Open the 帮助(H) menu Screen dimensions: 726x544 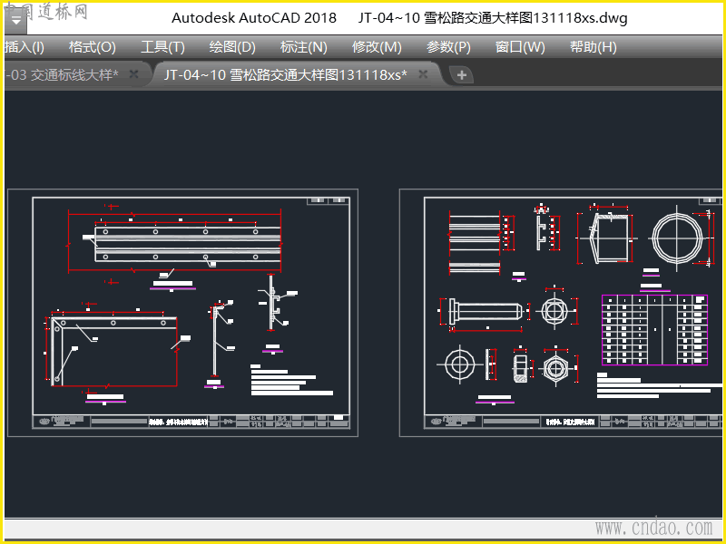(x=594, y=47)
